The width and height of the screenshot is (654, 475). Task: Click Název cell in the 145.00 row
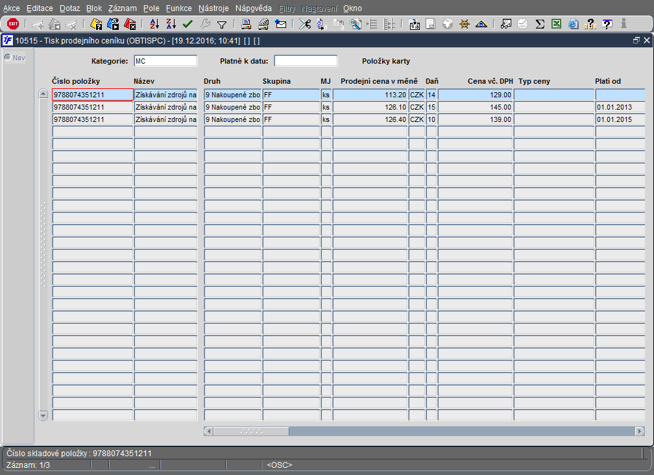coord(165,107)
